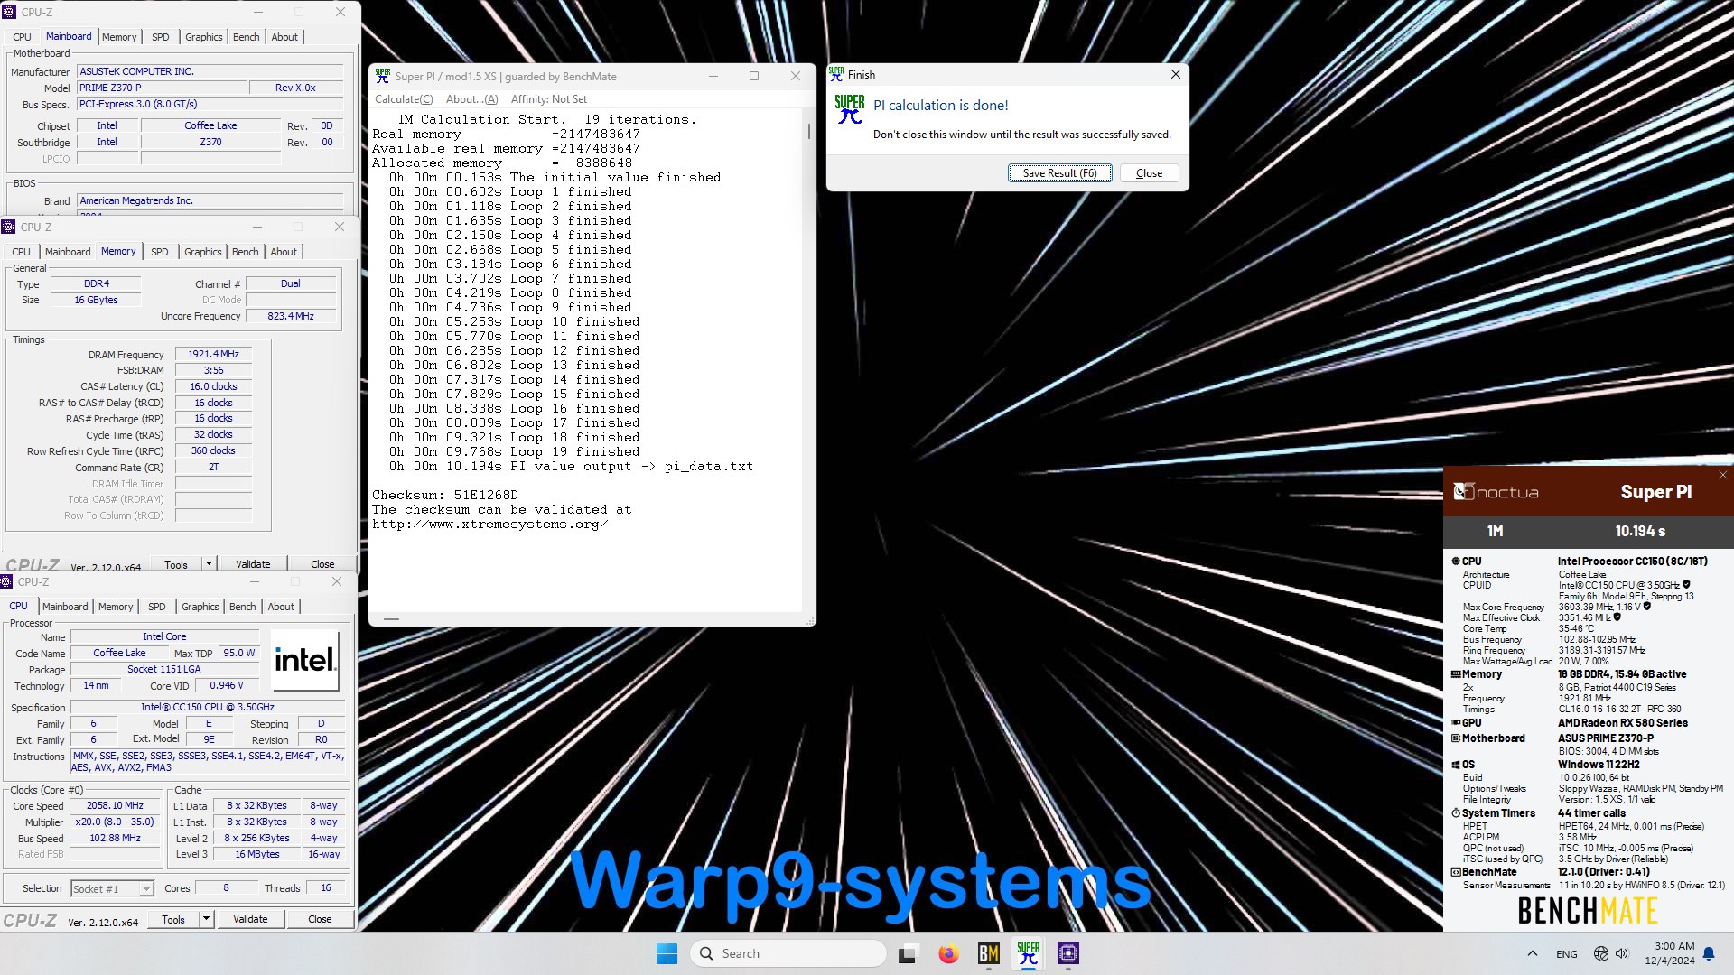Click Checksum: 51E1268D line

click(445, 495)
